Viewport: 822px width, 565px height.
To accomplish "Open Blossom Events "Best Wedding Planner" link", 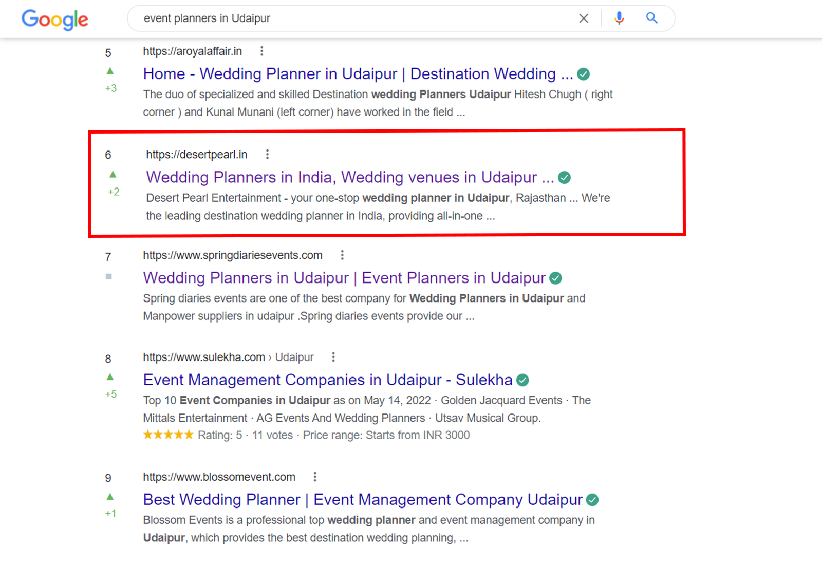I will pyautogui.click(x=363, y=499).
